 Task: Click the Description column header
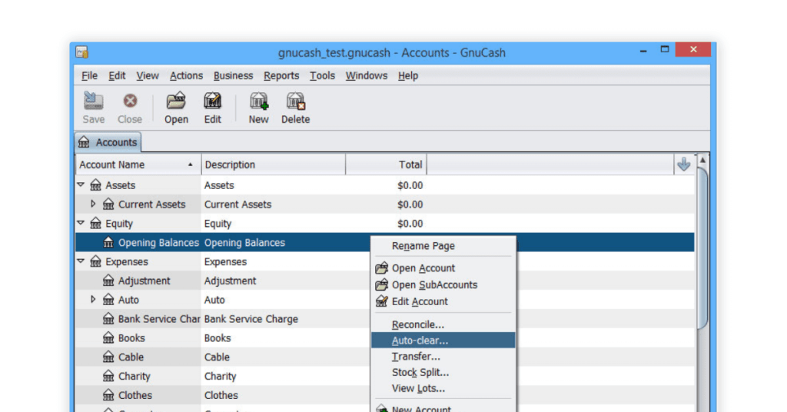[273, 164]
